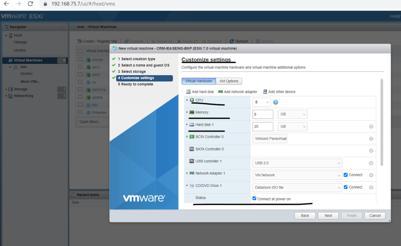This screenshot has height=246, width=401.
Task: Open the Memory unit GB dropdown
Action: pyautogui.click(x=292, y=114)
